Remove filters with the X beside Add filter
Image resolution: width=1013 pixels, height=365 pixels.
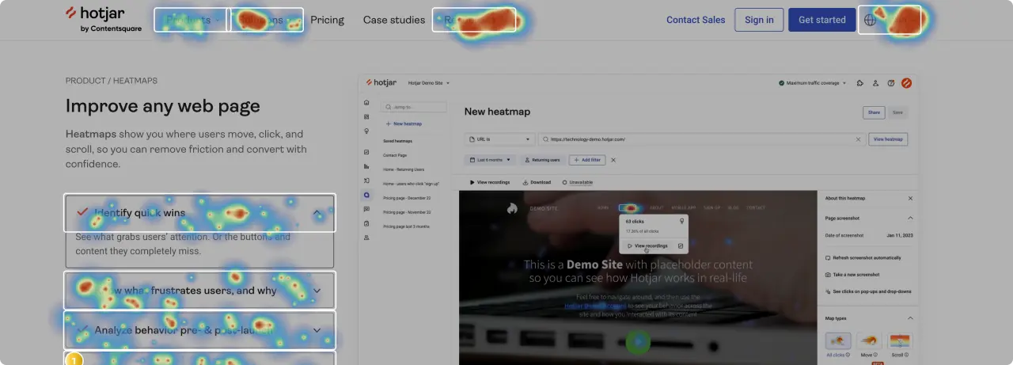point(613,160)
